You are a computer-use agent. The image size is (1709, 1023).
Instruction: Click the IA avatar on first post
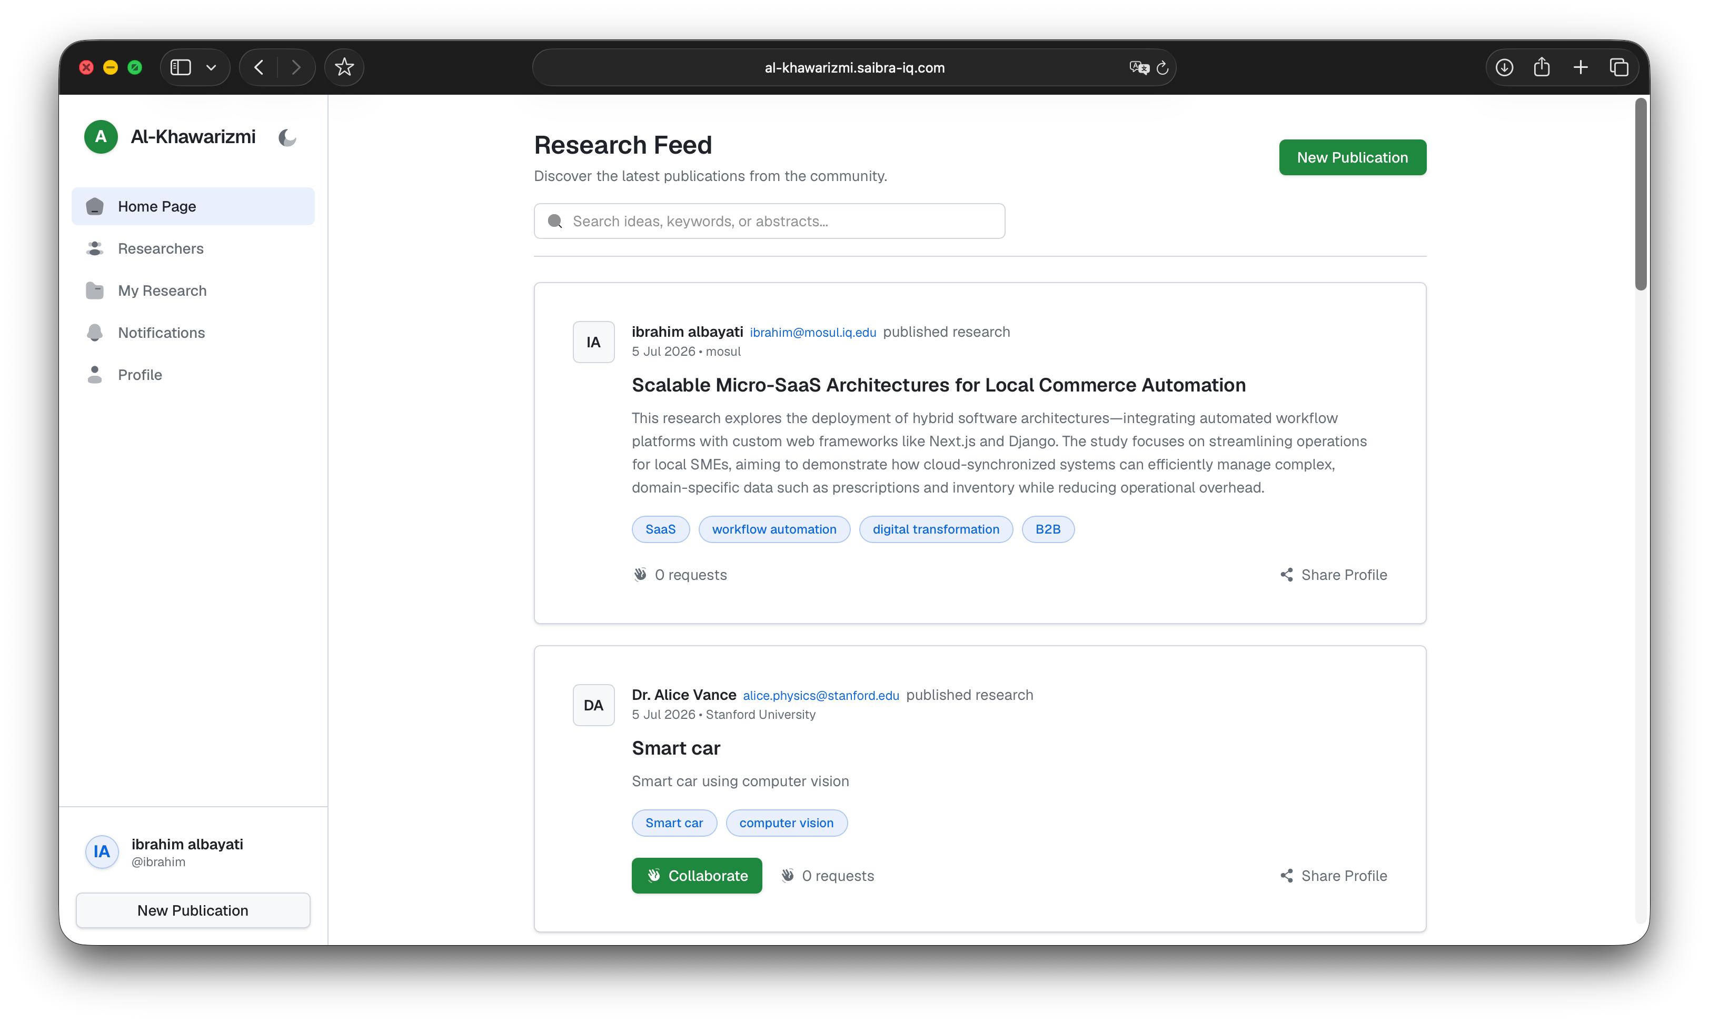tap(593, 342)
